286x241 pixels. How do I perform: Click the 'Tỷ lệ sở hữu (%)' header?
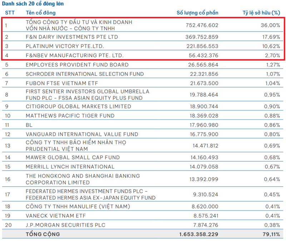click(x=261, y=13)
